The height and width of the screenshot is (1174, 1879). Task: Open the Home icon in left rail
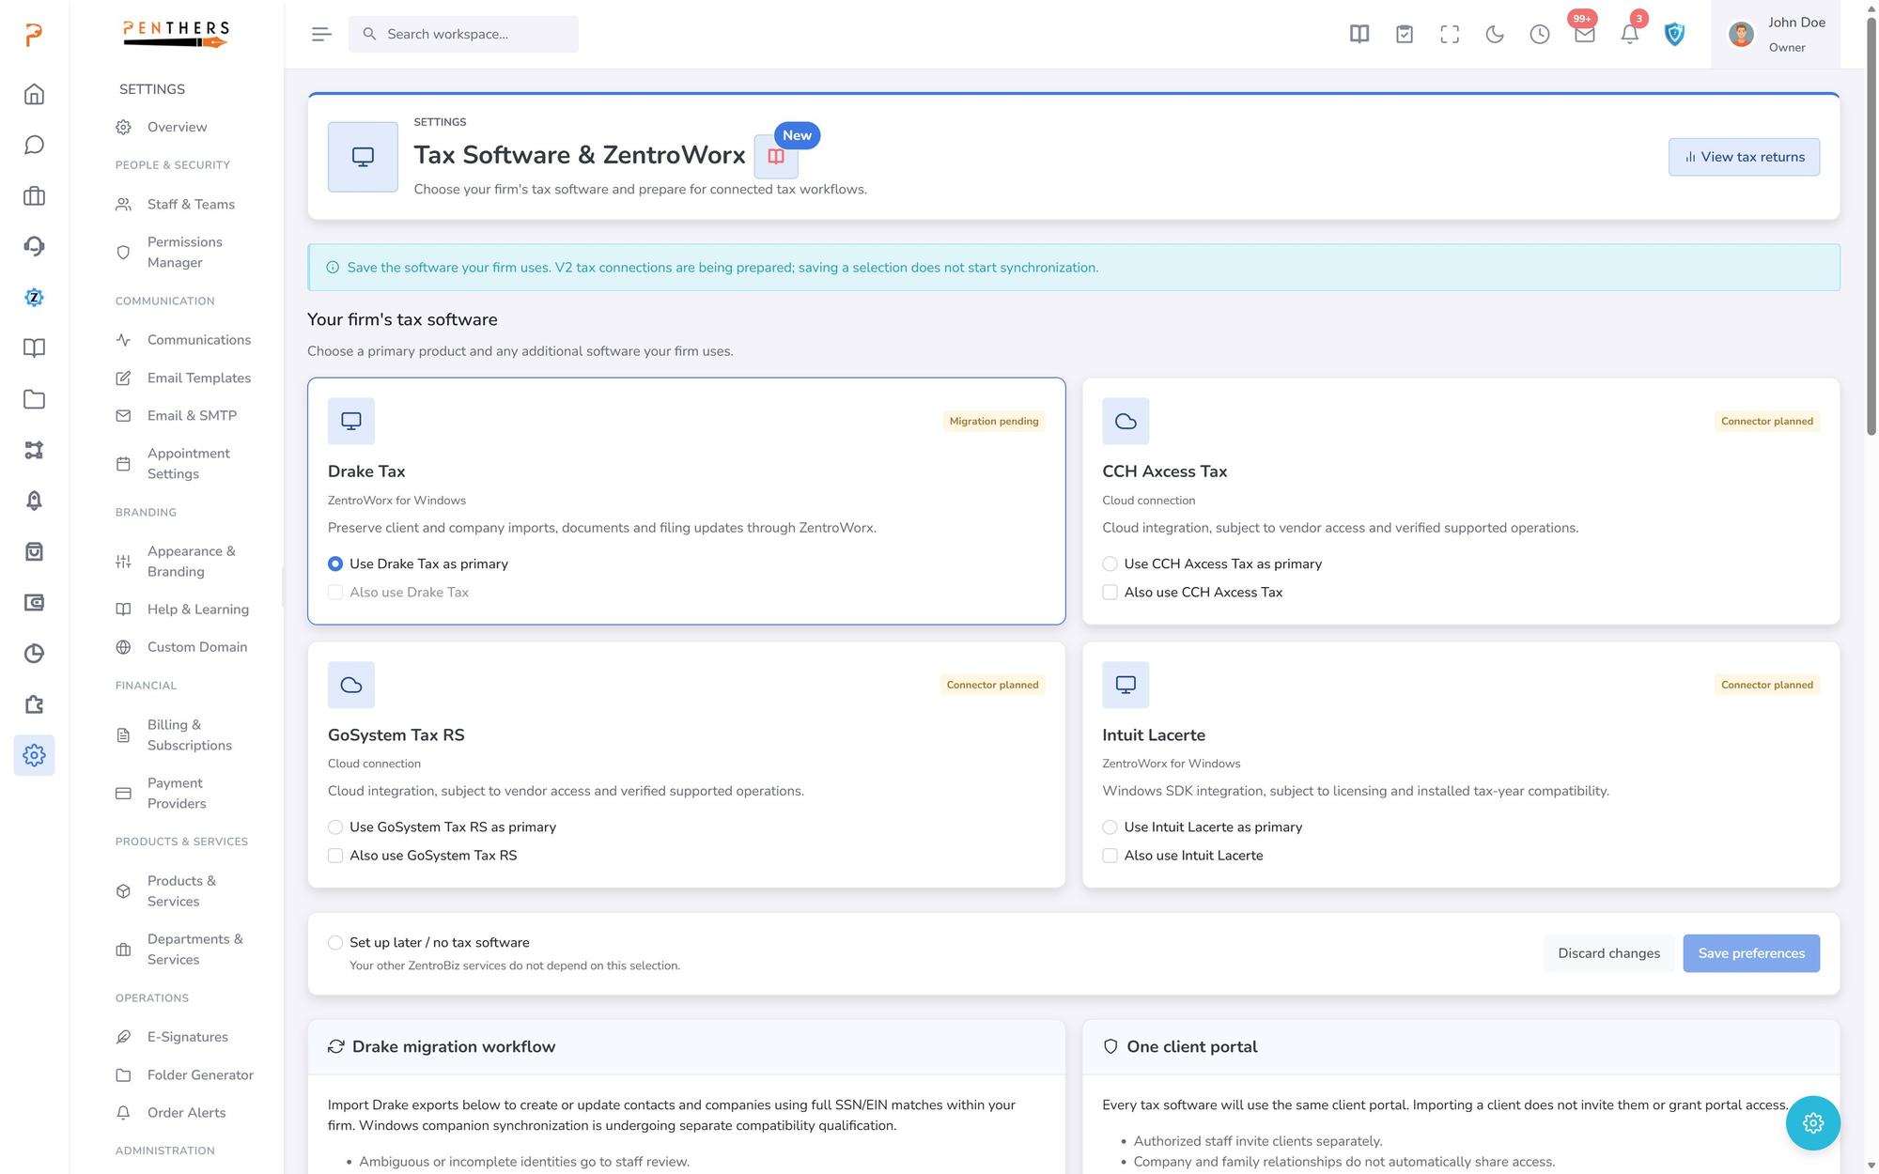34,94
